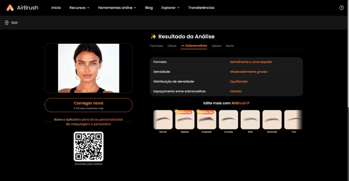The height and width of the screenshot is (181, 349).
Task: Click the Escolha Top badge on Espessa
Action: (184, 112)
